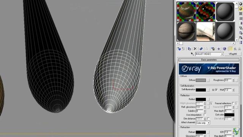
Task: Click the reflection Exit color swatch
Action: pyautogui.click(x=229, y=115)
